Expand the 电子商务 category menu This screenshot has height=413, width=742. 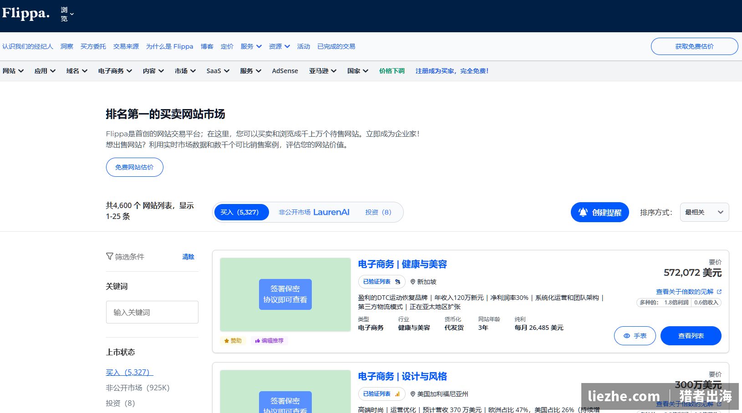click(115, 71)
